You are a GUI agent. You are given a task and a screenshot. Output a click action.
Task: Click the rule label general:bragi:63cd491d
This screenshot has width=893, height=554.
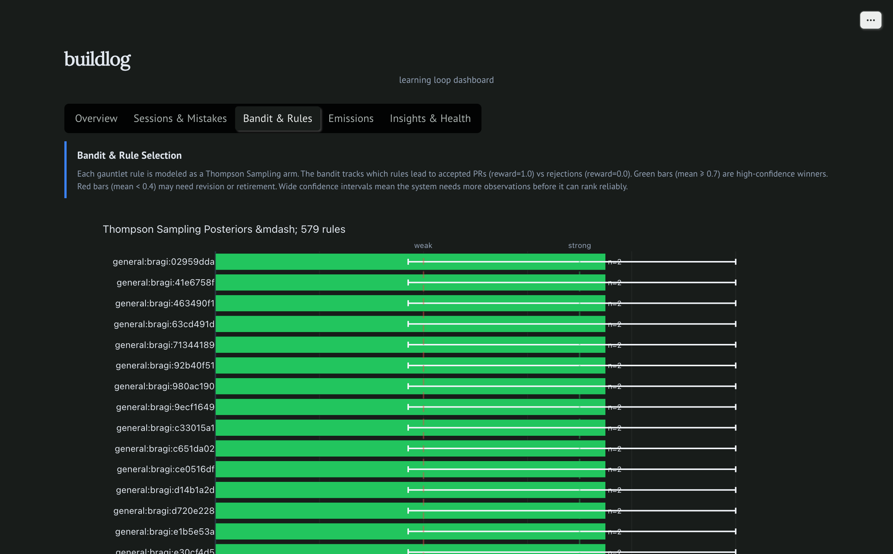coord(164,324)
